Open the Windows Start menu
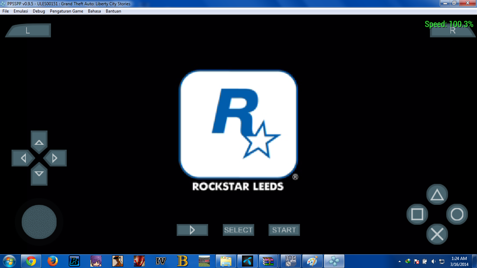The width and height of the screenshot is (477, 268). coord(9,261)
